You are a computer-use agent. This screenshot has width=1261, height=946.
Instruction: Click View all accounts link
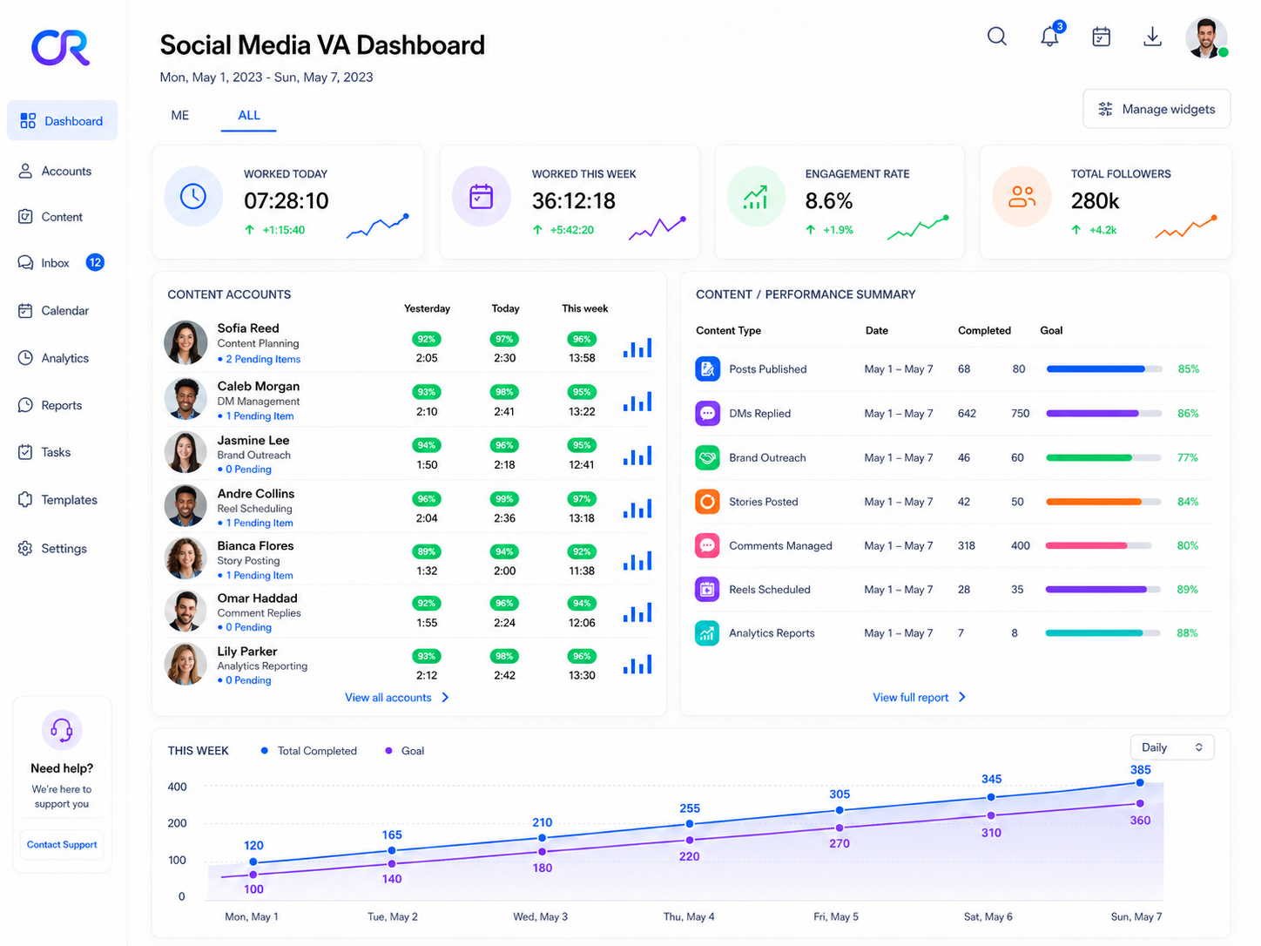[x=397, y=698]
